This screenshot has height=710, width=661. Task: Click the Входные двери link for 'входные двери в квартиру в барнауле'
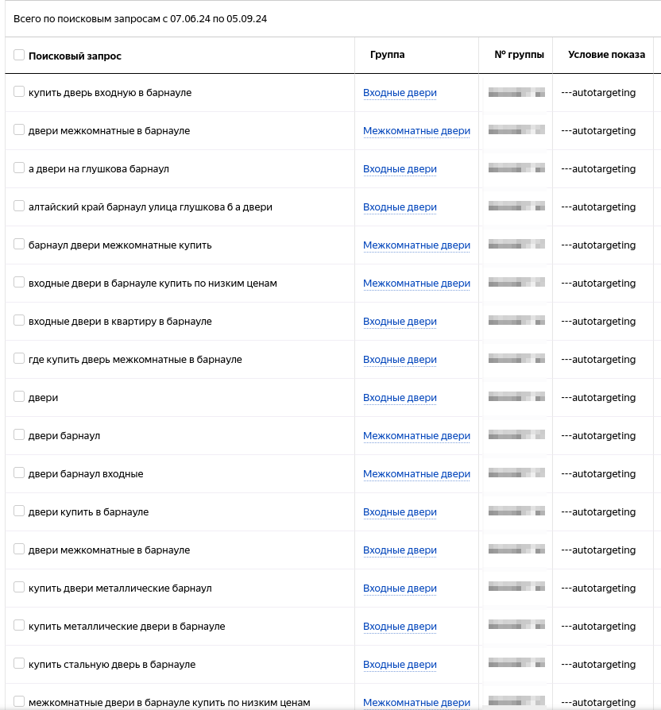(400, 322)
